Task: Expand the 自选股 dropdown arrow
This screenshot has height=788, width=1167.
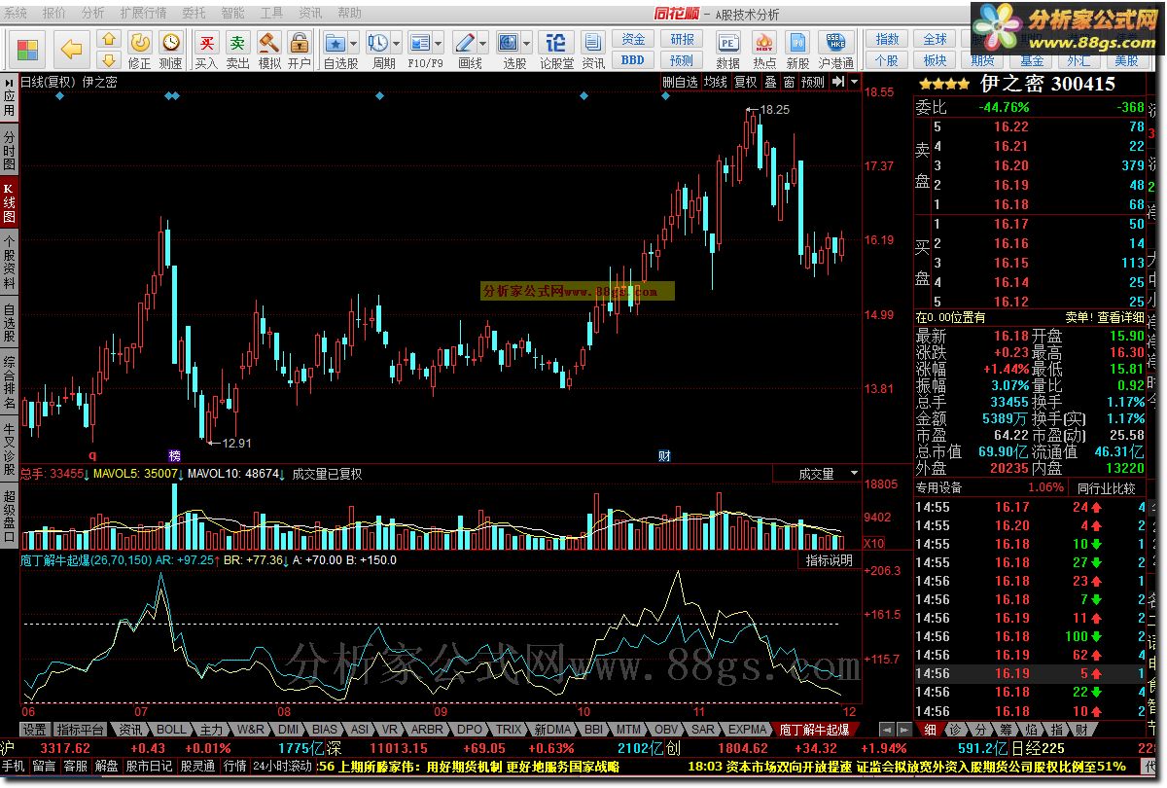Action: (354, 43)
